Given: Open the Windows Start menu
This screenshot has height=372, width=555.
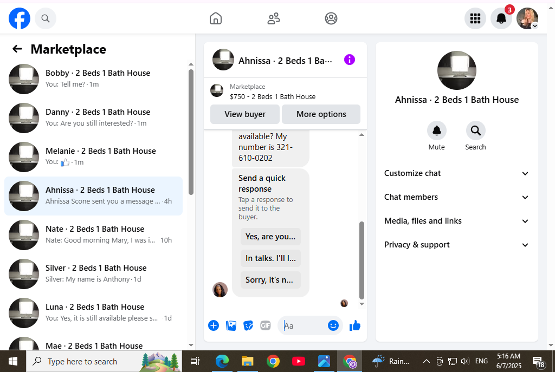Looking at the screenshot, I should click(13, 361).
